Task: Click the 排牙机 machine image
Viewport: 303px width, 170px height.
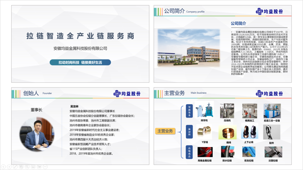Action: 204,110
